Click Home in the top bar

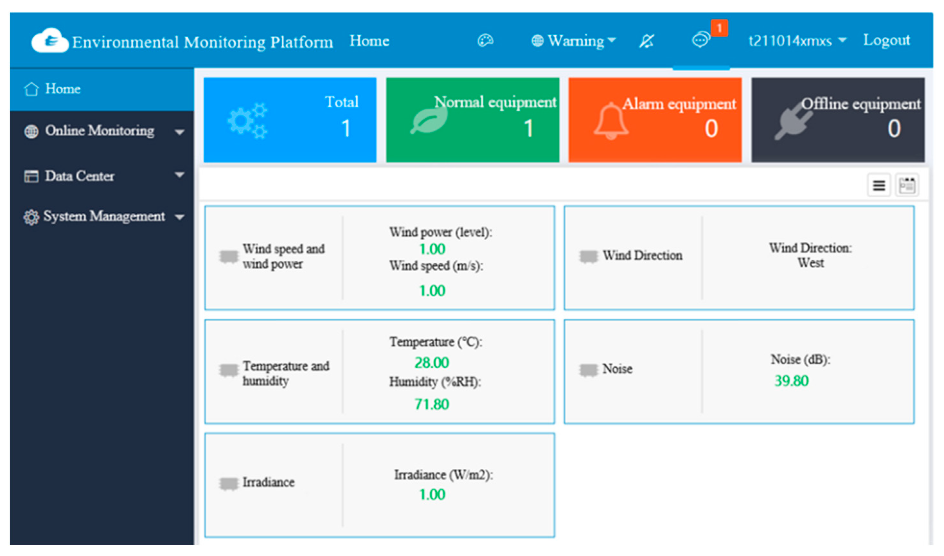coord(369,41)
